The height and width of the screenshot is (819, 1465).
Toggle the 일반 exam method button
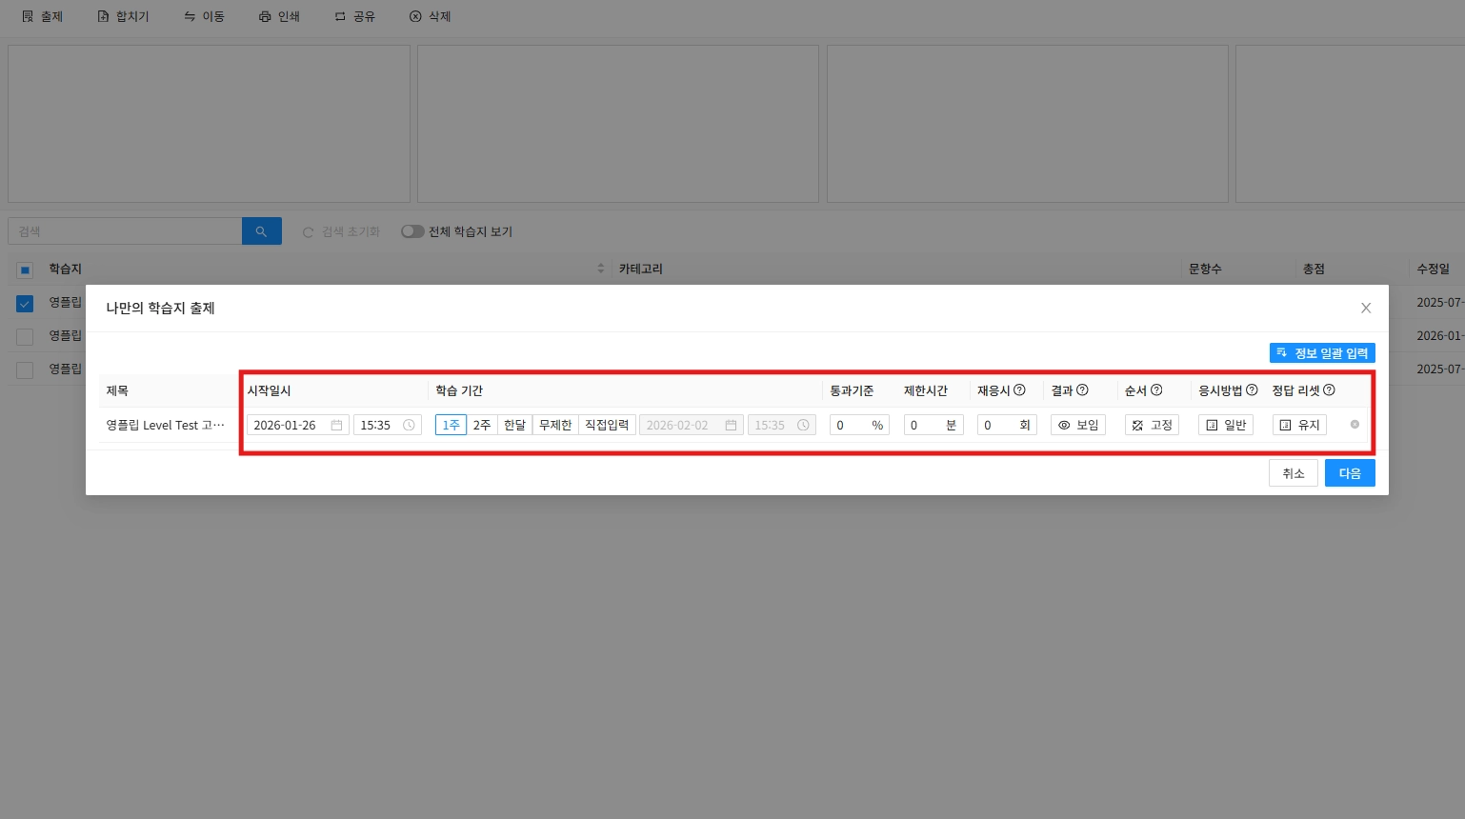(1226, 426)
